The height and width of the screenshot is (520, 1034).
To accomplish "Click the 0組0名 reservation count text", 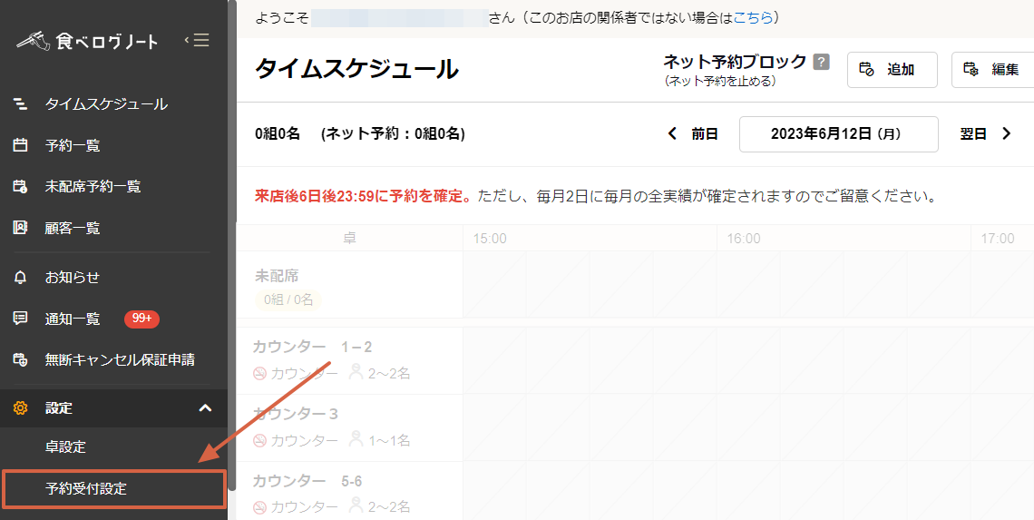I will [278, 134].
